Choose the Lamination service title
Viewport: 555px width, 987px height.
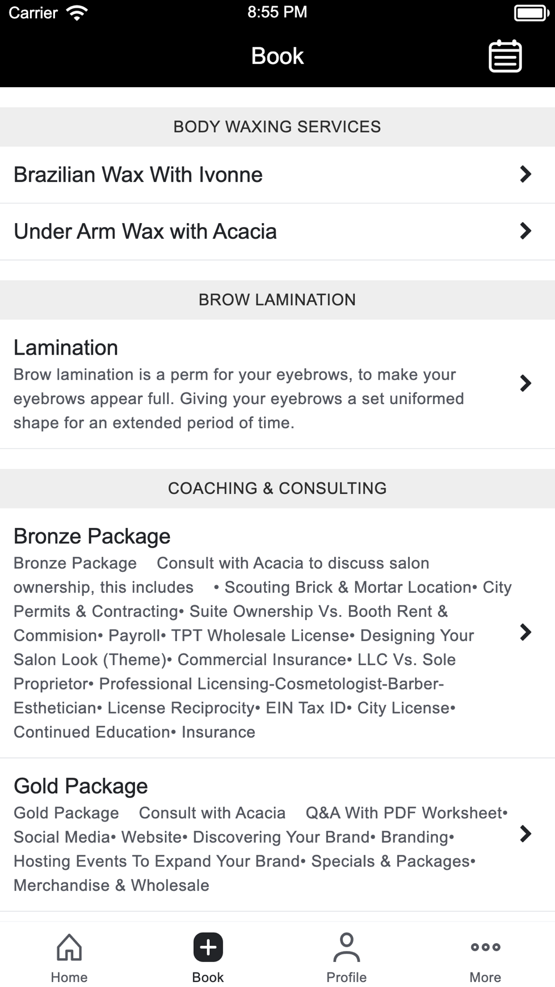point(66,348)
